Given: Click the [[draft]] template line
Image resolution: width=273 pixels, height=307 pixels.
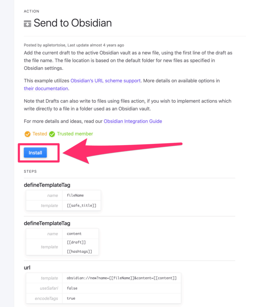Looking at the screenshot, I should click(x=76, y=243).
